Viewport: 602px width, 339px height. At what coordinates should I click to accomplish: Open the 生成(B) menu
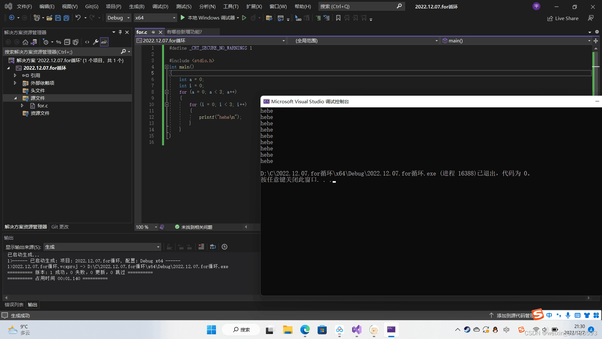[x=137, y=6]
